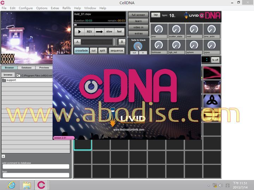Toggle REV reverse playback
The height and width of the screenshot is (190, 254).
(x=89, y=32)
